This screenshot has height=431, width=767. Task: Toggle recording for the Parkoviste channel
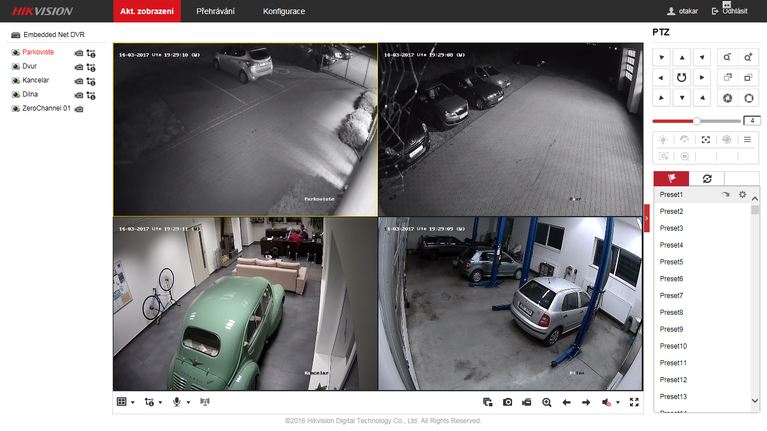point(79,53)
